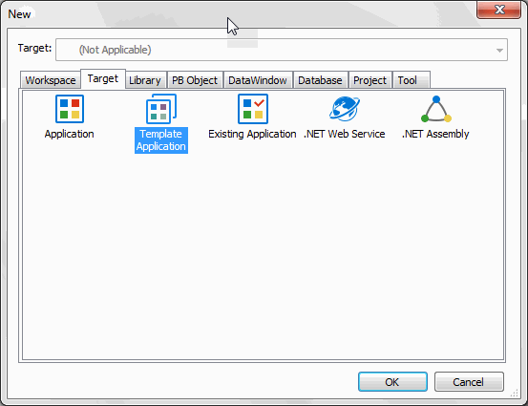
Task: Click the Existing Application text label
Action: pyautogui.click(x=252, y=134)
